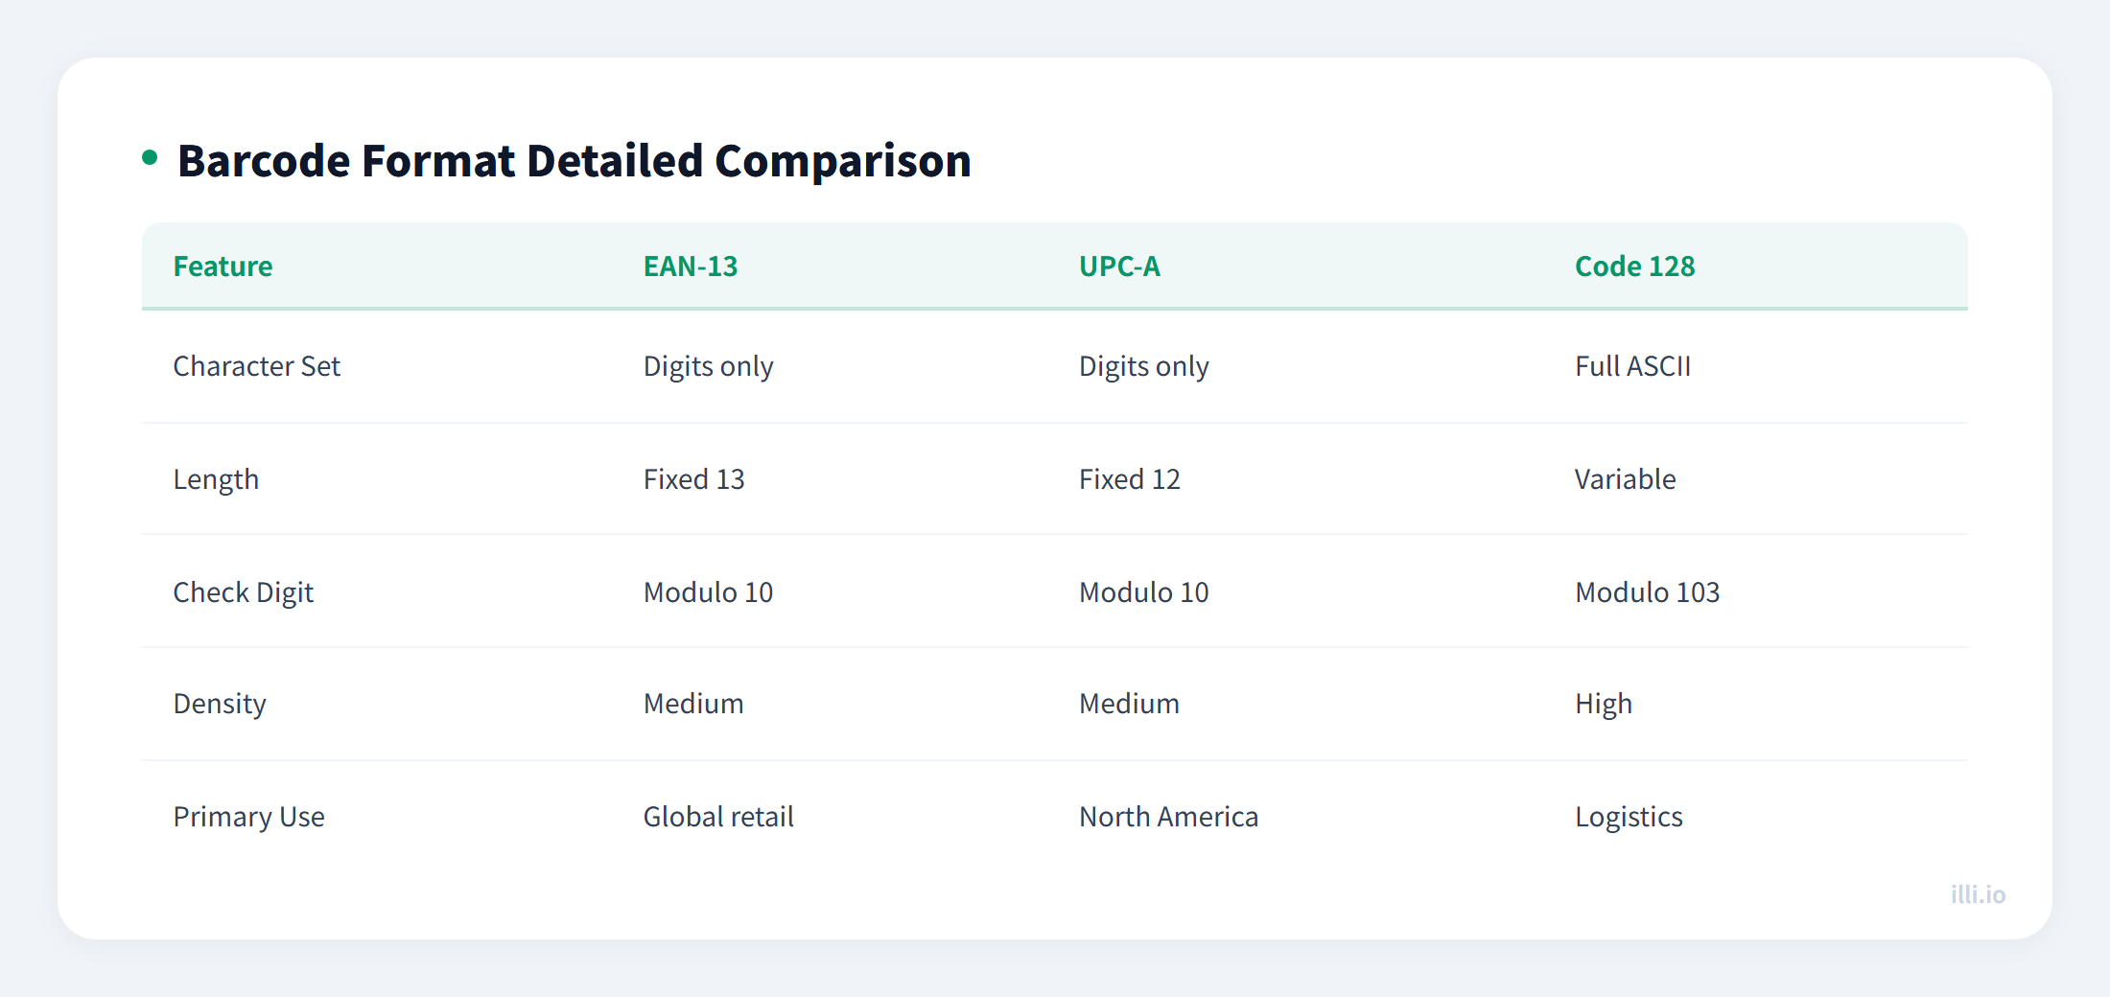
Task: Click the Fixed 13 cell under EAN-13
Action: click(693, 478)
